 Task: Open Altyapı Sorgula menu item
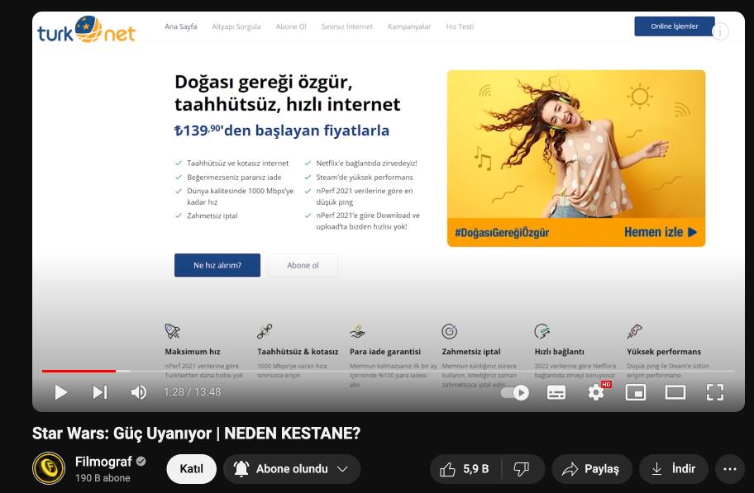pyautogui.click(x=236, y=26)
